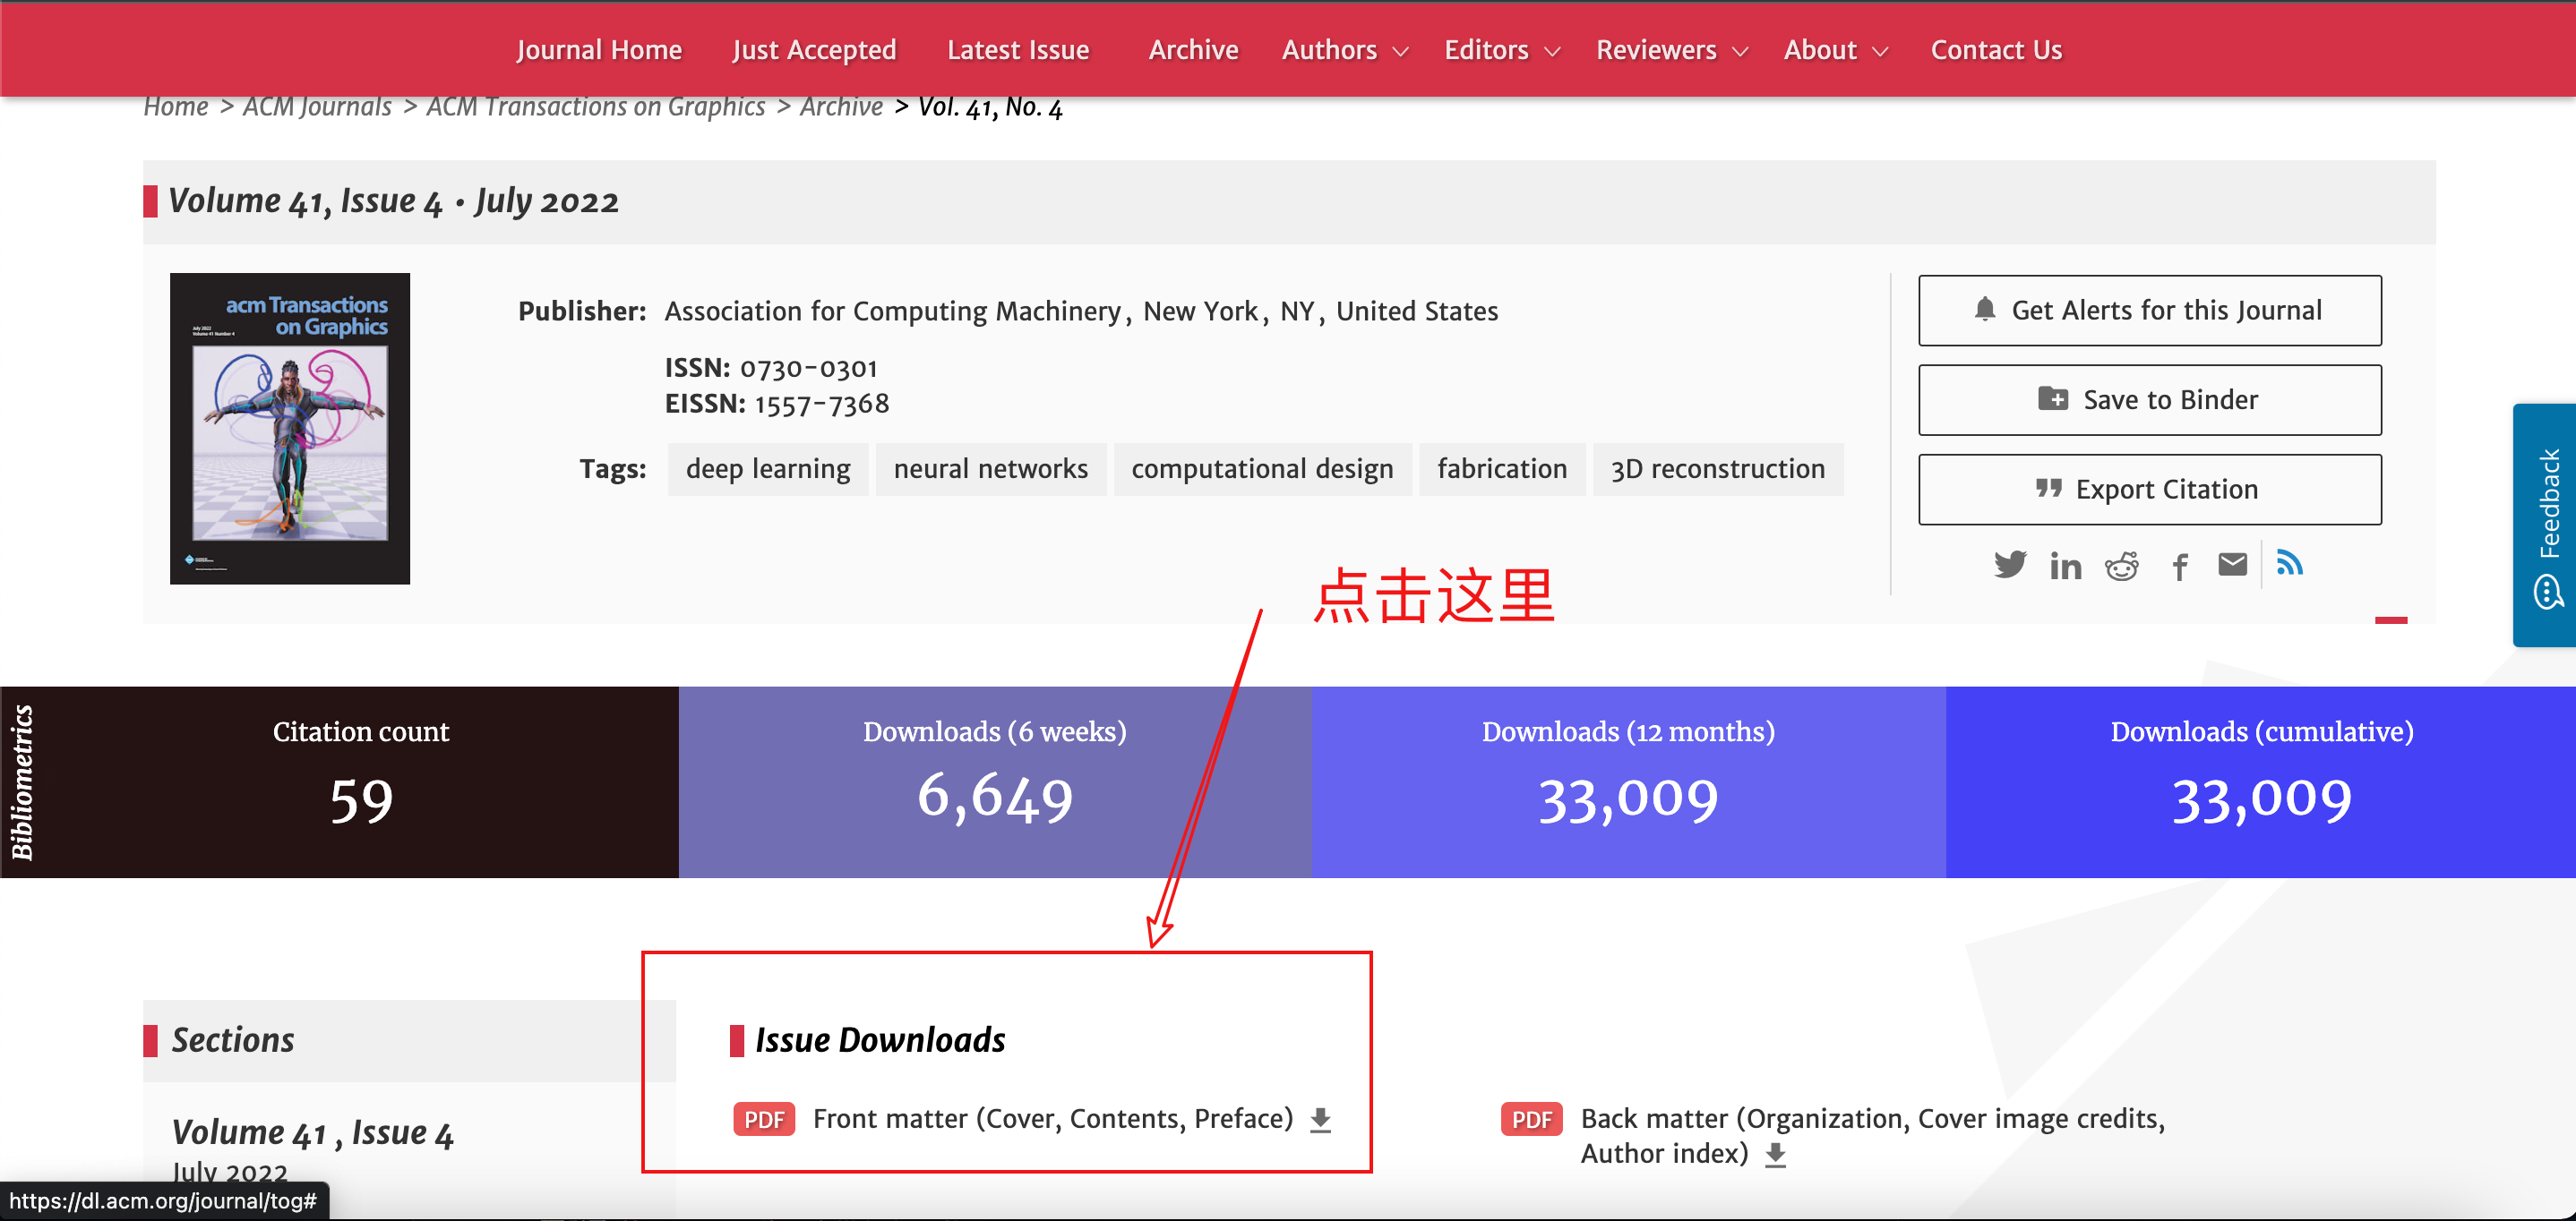2576x1221 pixels.
Task: Click the Downloads (cumulative) tile
Action: pyautogui.click(x=2261, y=782)
